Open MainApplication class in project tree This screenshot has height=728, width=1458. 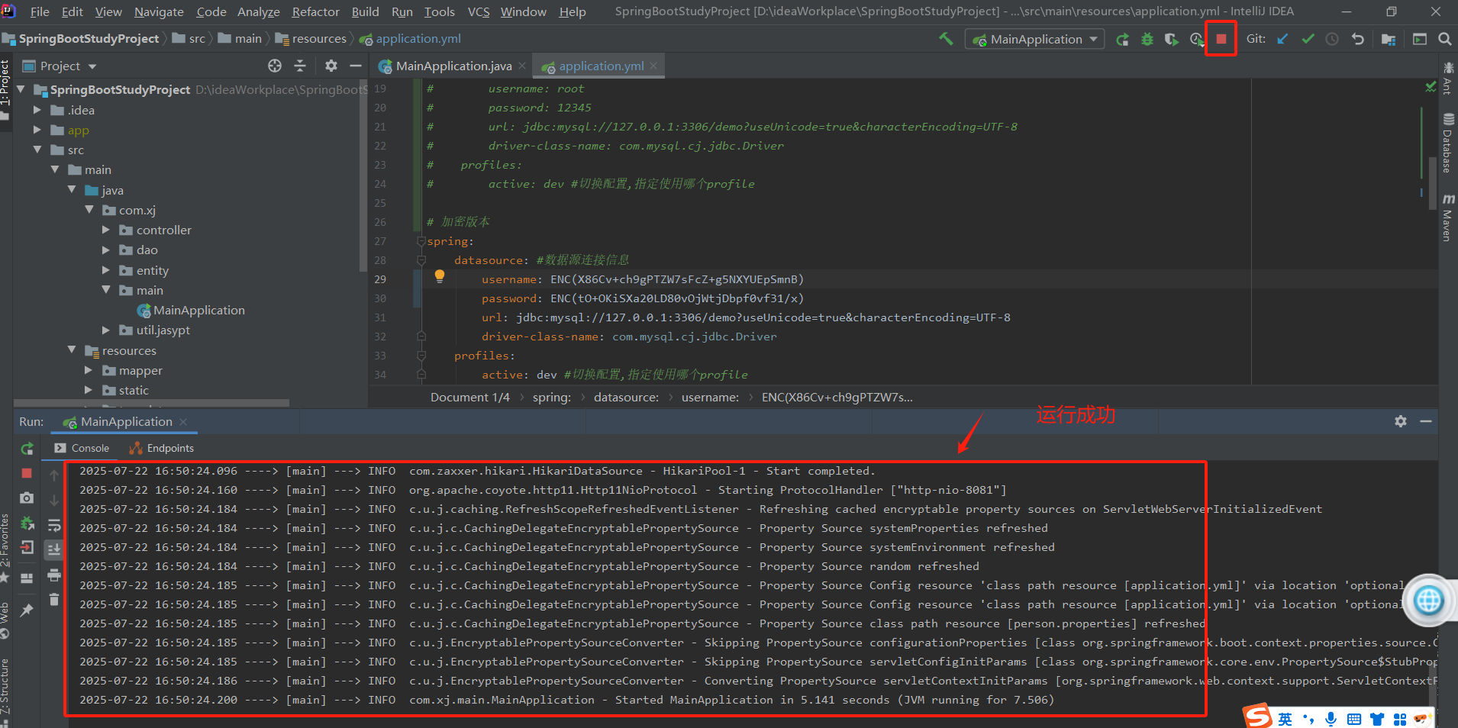198,310
